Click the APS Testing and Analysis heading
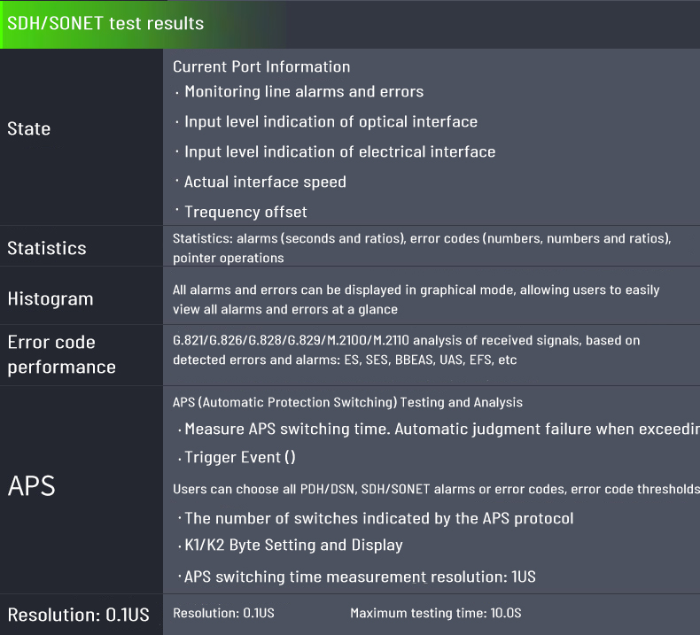The height and width of the screenshot is (635, 700). coord(347,402)
